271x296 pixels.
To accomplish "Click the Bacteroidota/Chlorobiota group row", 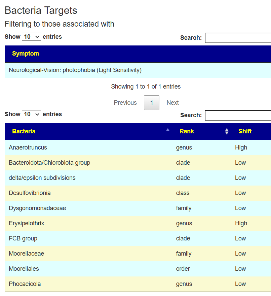I will 49,163.
